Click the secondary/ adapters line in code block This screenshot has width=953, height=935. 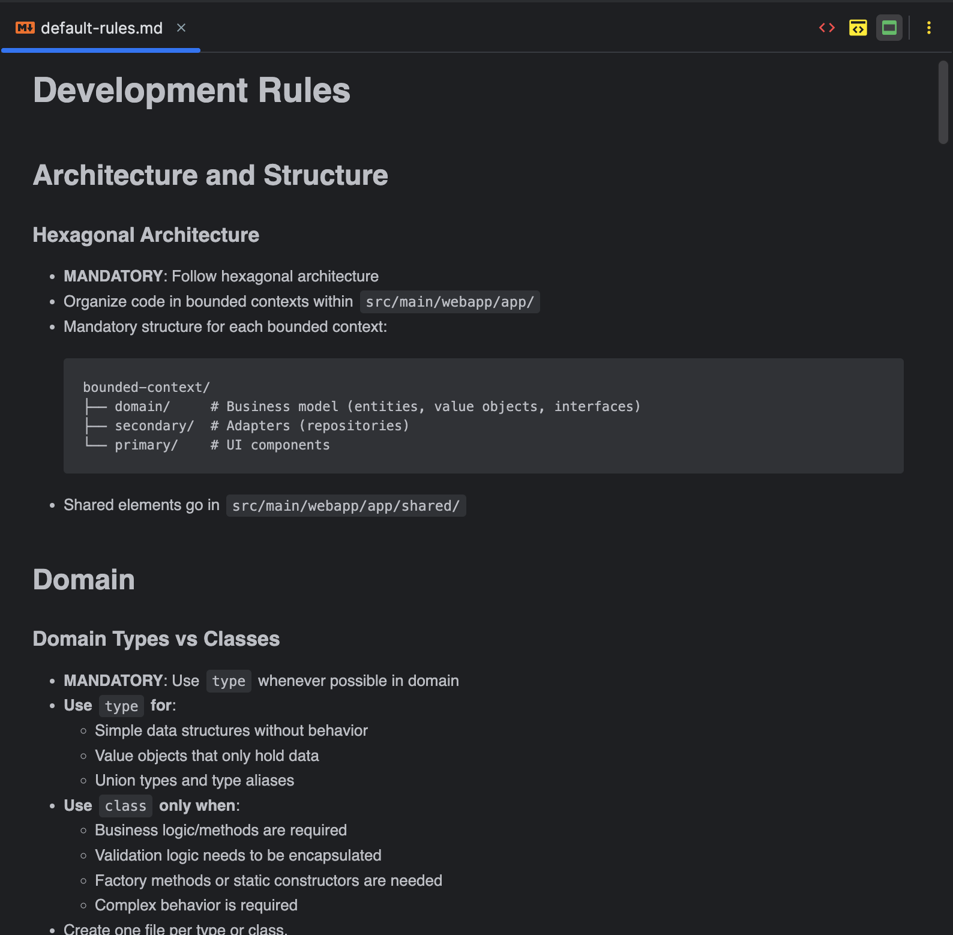(x=246, y=425)
